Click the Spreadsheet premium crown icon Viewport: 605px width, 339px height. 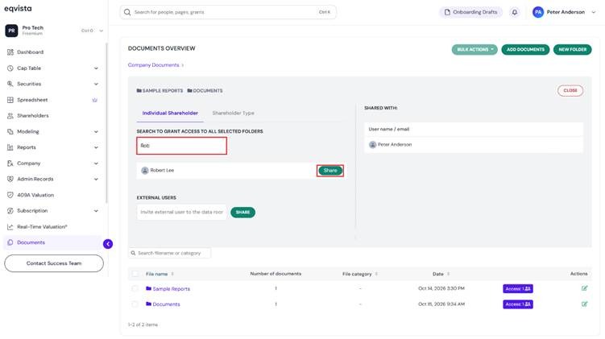point(94,100)
